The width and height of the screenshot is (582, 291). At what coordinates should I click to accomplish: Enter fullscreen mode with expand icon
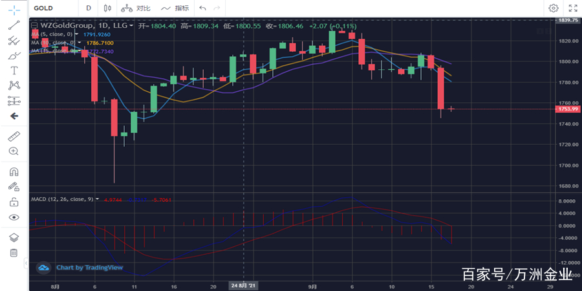(572, 8)
